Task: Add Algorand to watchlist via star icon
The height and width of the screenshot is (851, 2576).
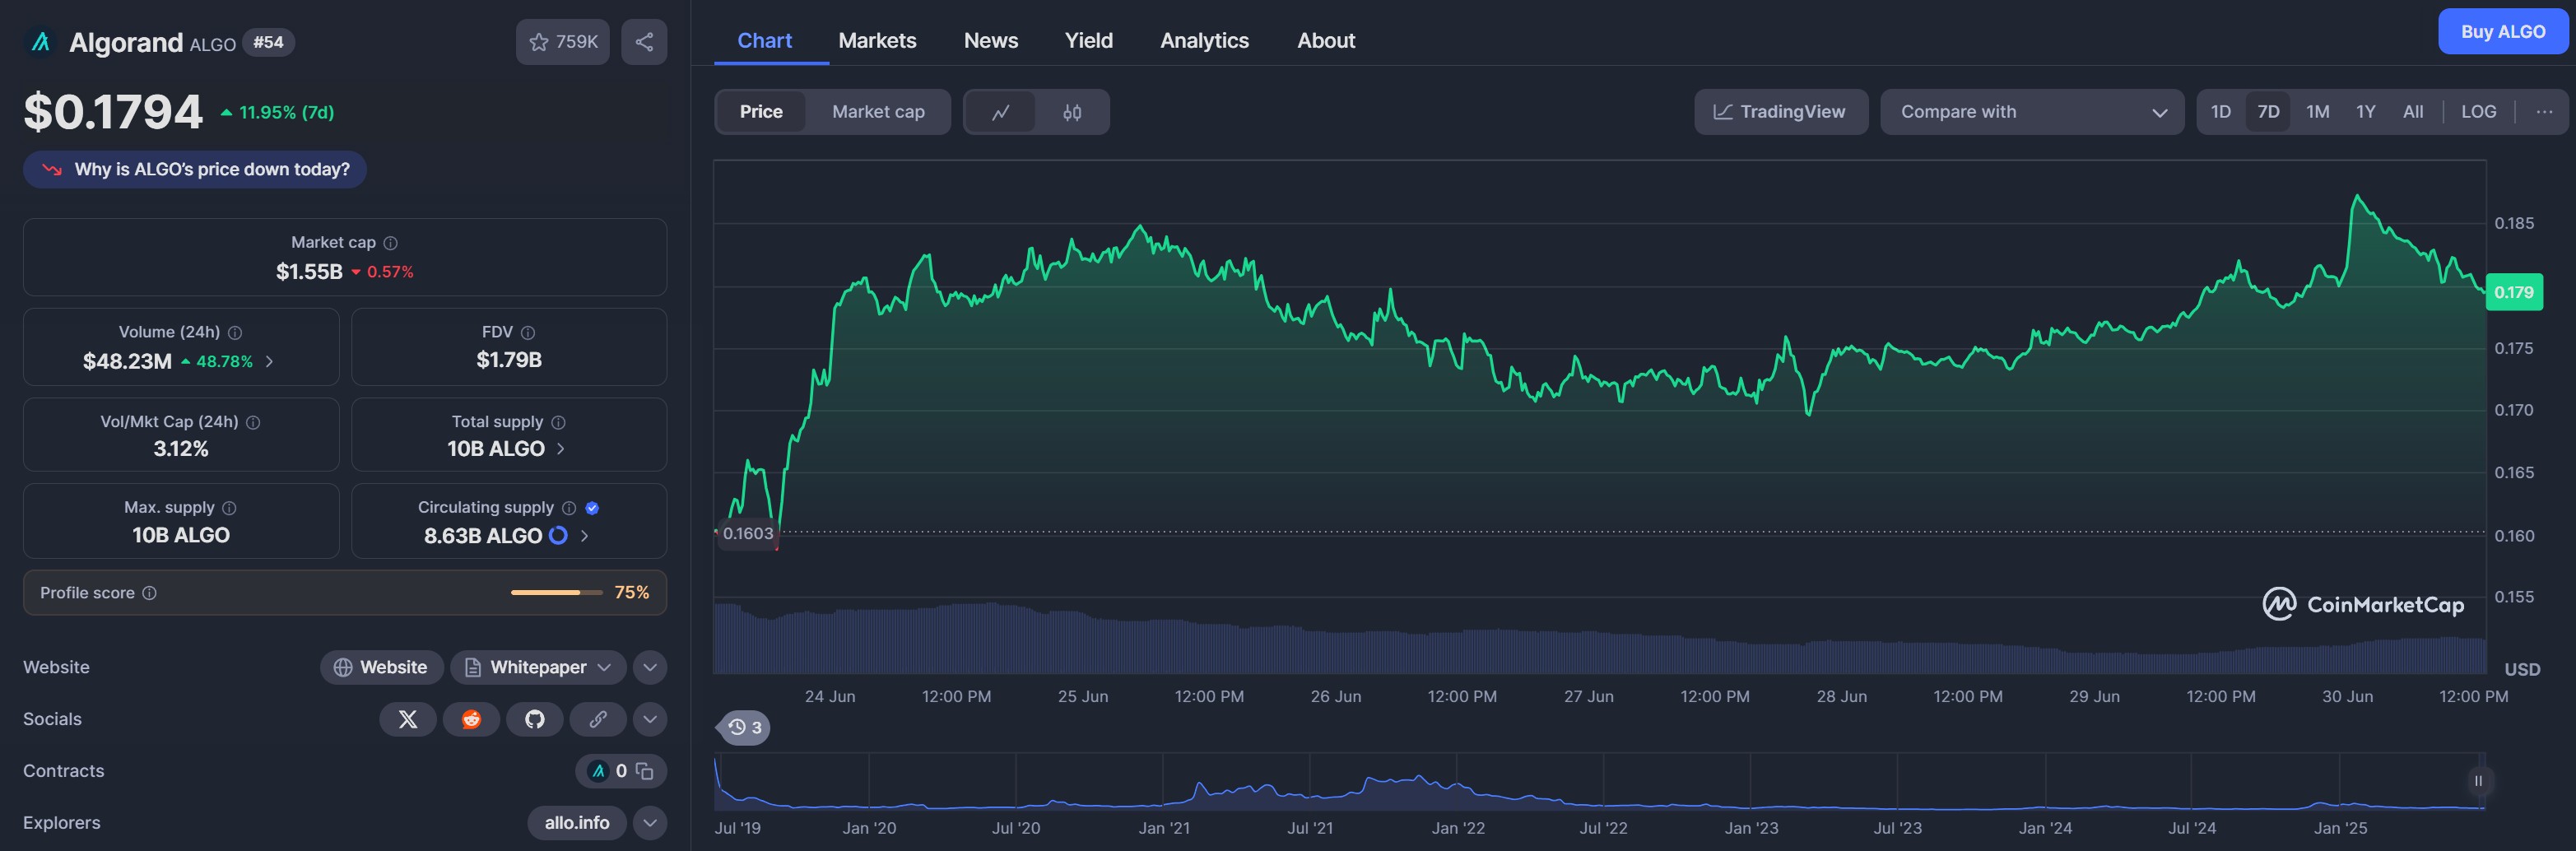Action: coord(562,42)
